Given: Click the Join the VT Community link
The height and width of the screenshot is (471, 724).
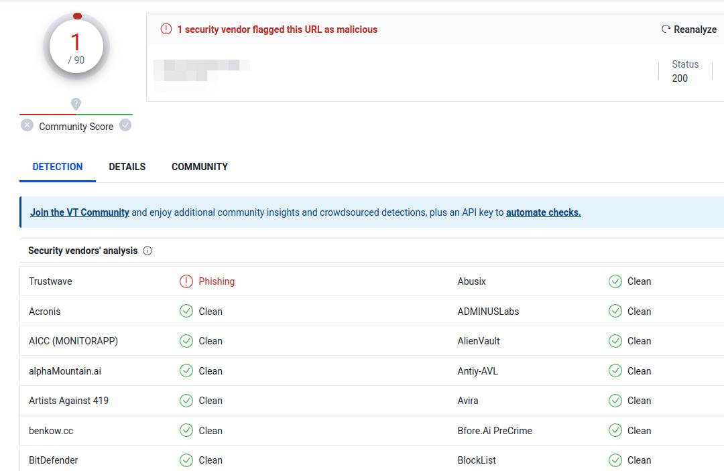Looking at the screenshot, I should click(x=79, y=212).
